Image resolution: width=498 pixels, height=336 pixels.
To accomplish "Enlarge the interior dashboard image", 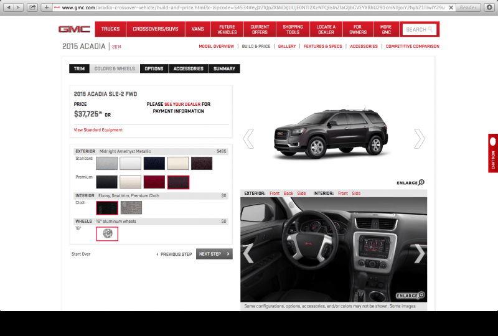I will [410, 296].
